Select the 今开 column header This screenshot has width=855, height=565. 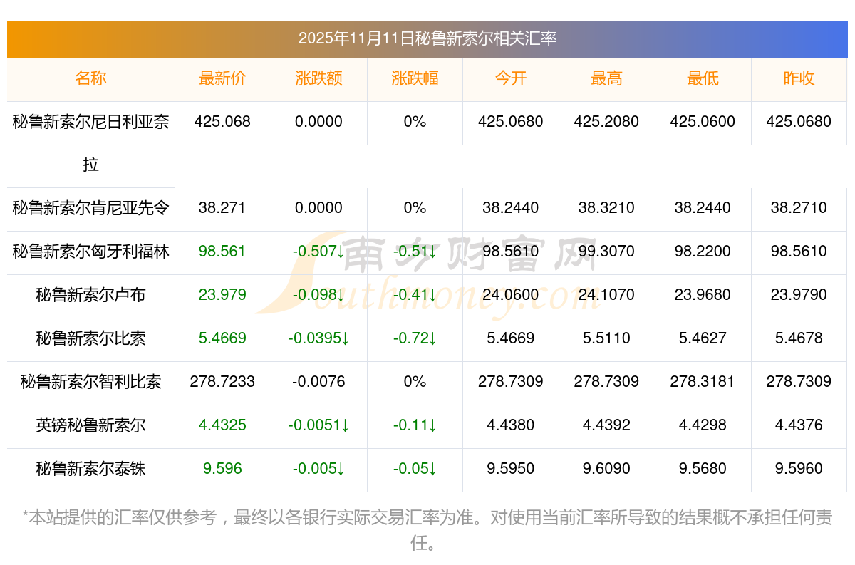coord(511,79)
